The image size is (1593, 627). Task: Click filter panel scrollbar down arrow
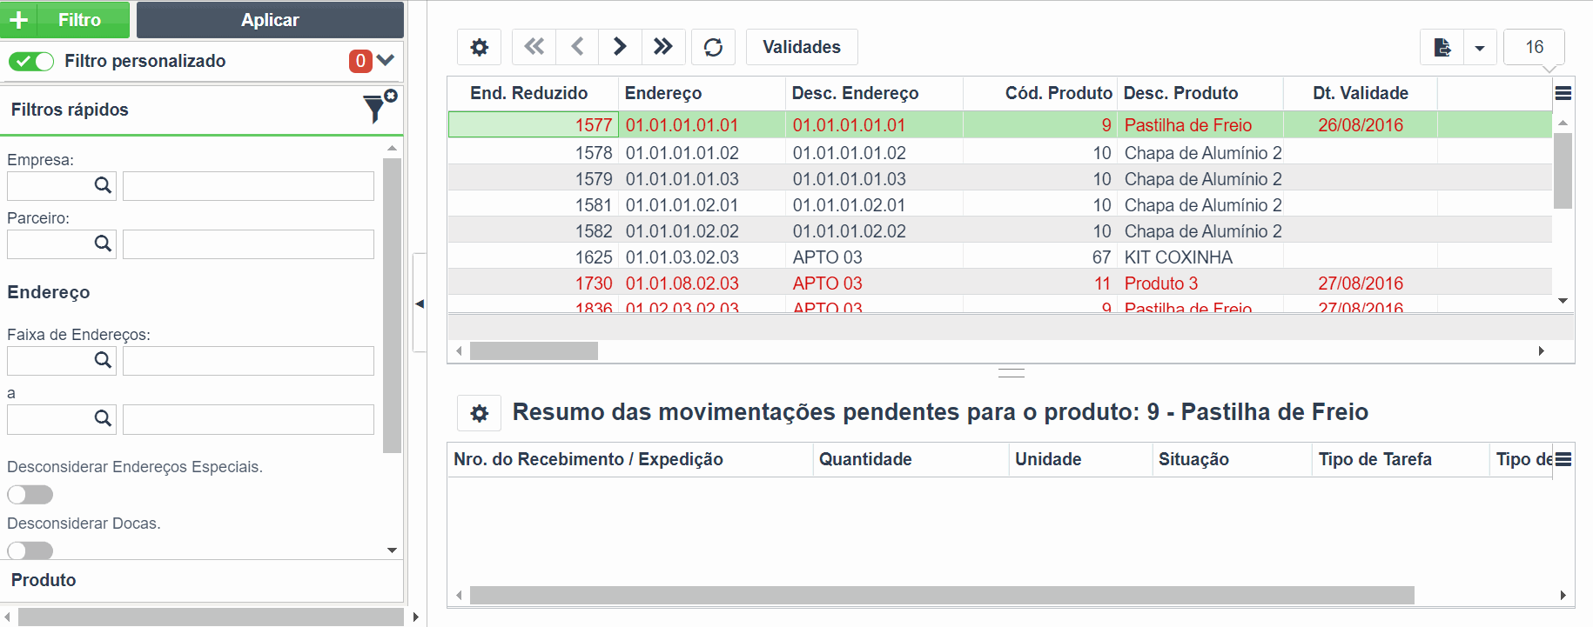(392, 550)
